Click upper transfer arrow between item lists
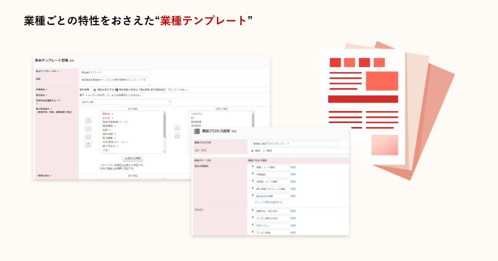 tap(177, 127)
